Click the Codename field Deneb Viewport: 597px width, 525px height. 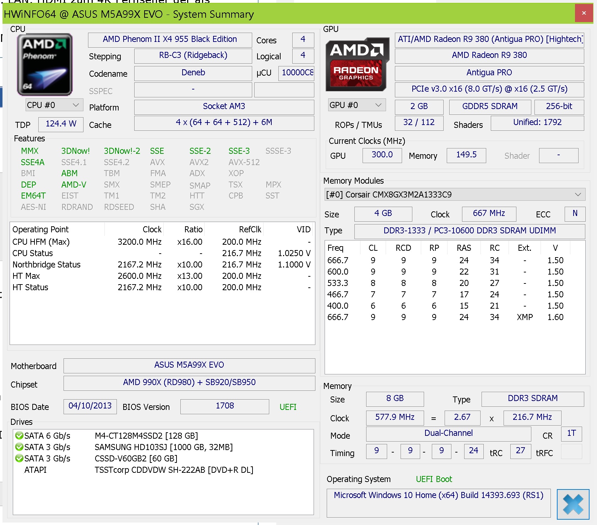(x=193, y=73)
